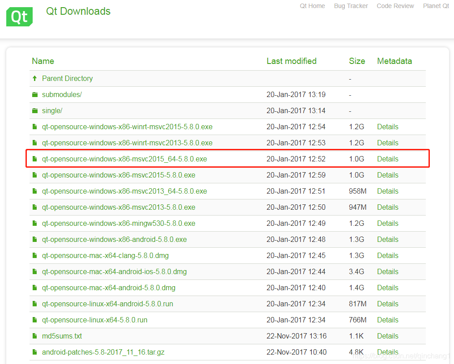Click the folder icon beside submodules/
Image resolution: width=454 pixels, height=364 pixels.
(35, 95)
